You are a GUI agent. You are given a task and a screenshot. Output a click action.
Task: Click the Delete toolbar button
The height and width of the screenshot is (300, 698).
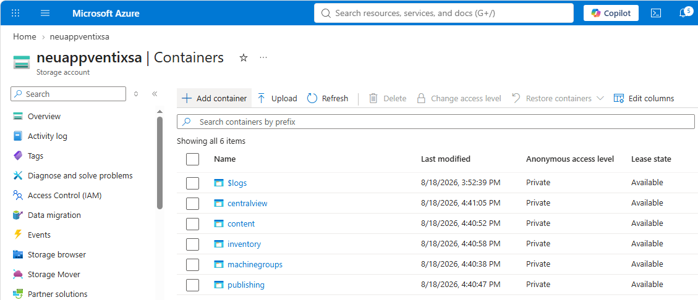[x=387, y=98]
